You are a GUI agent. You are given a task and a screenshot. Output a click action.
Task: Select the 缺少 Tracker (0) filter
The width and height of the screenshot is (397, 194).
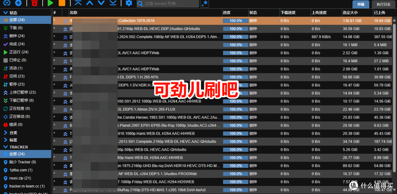[26, 162]
